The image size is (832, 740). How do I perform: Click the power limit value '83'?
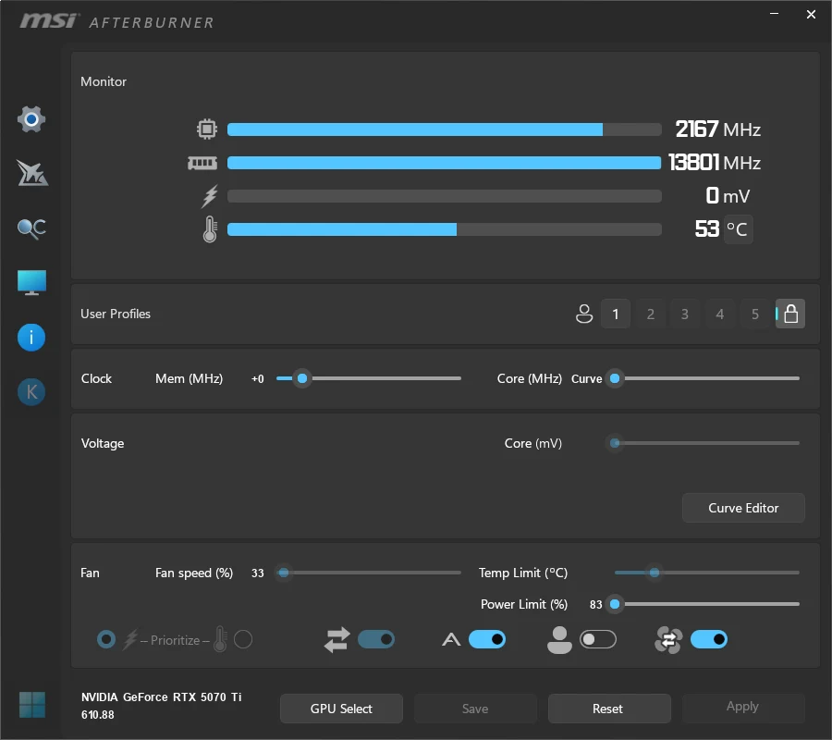596,605
